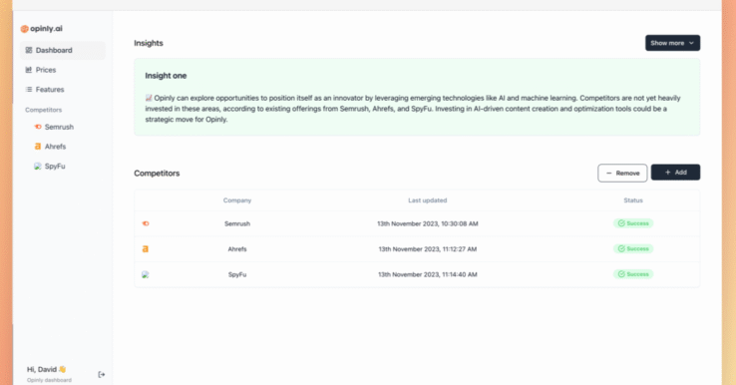
Task: Click the Semrush logo in sidebar
Action: (38, 127)
